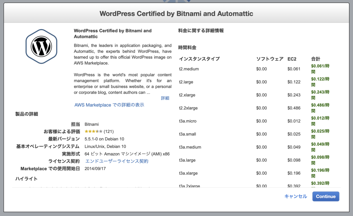Click the EC2 price $0.061
353x216 pixels.
(294, 69)
